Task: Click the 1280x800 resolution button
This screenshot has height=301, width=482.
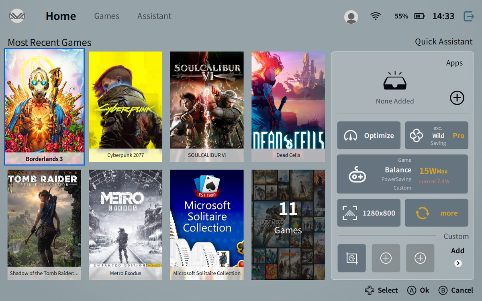Action: click(368, 213)
